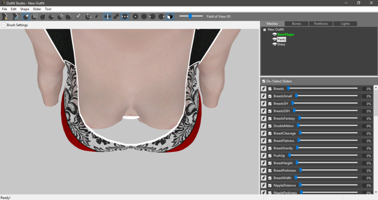The image size is (378, 200).
Task: Uncheck the BreastsSH slider checkbox
Action: [x=270, y=104]
